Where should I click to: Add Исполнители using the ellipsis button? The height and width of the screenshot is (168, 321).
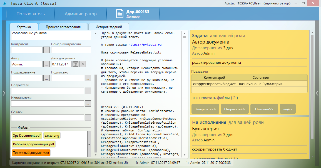tap(88, 103)
